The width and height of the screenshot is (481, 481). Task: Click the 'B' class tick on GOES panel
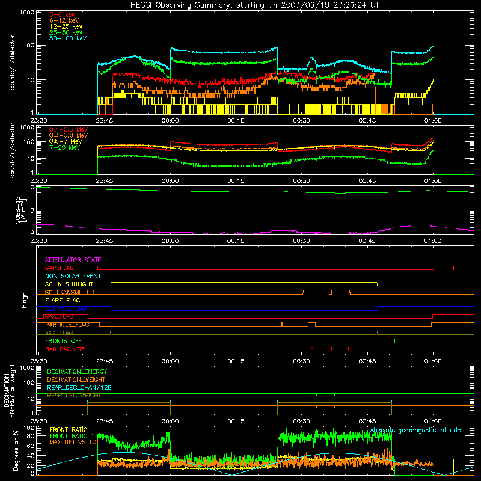(32, 210)
